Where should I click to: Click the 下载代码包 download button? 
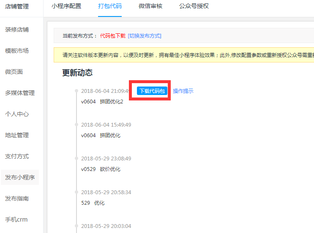[x=152, y=91]
